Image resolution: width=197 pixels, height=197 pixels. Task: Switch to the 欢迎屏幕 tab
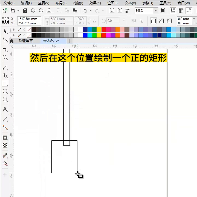(x=26, y=41)
